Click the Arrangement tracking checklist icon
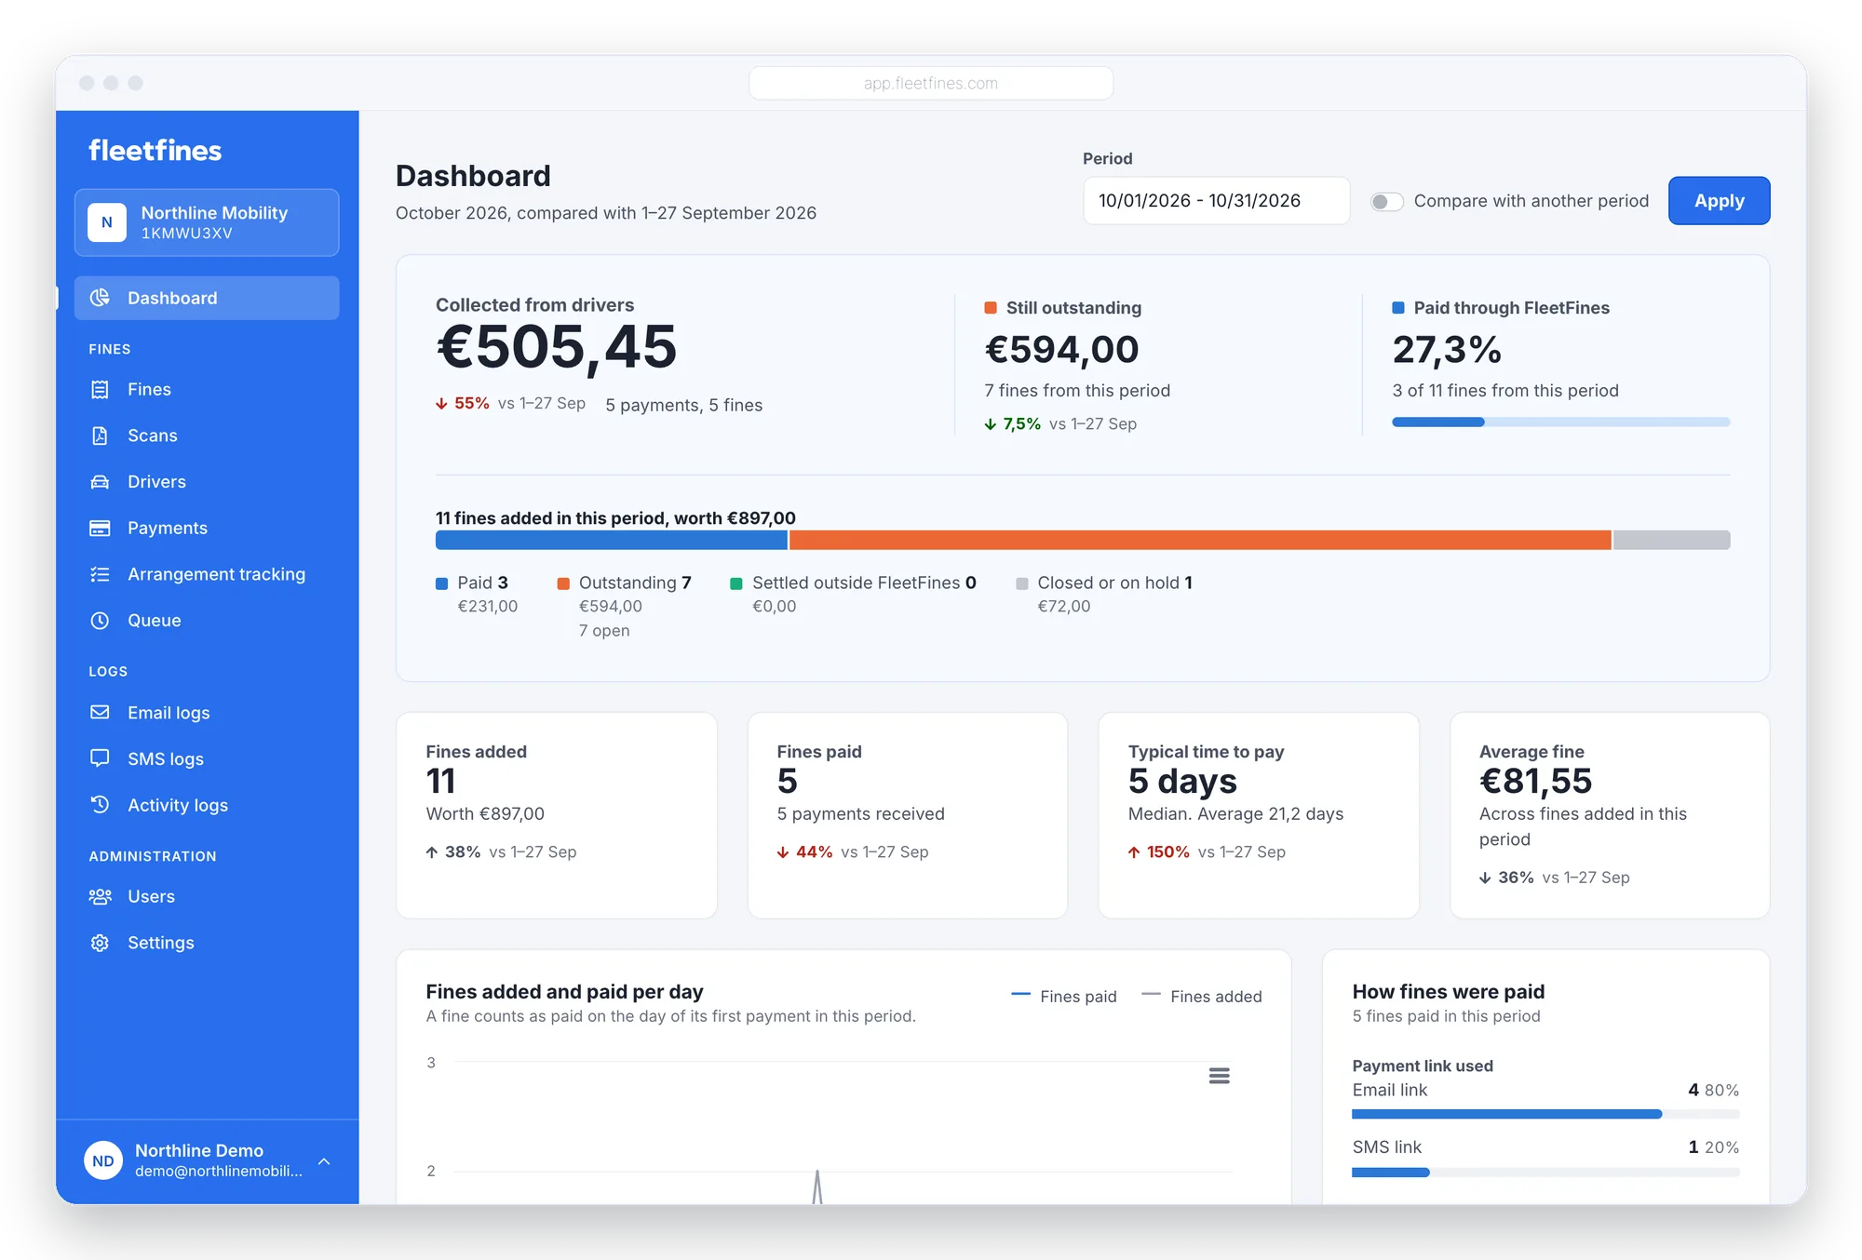Screen dimensions: 1862x1260 tap(100, 574)
